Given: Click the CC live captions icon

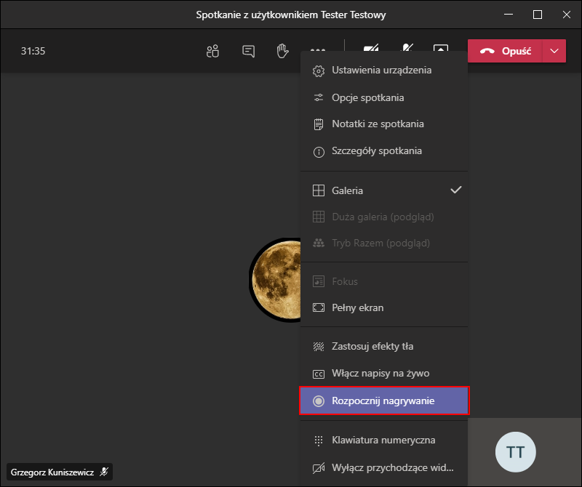Looking at the screenshot, I should pos(319,374).
